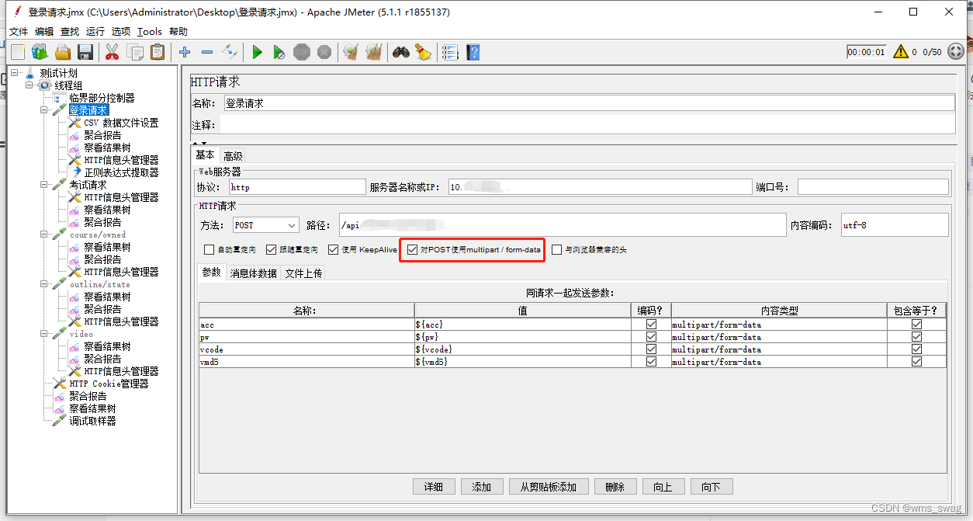Select 调试取样器 in the tree
Screen dimensions: 973x521
(92, 421)
